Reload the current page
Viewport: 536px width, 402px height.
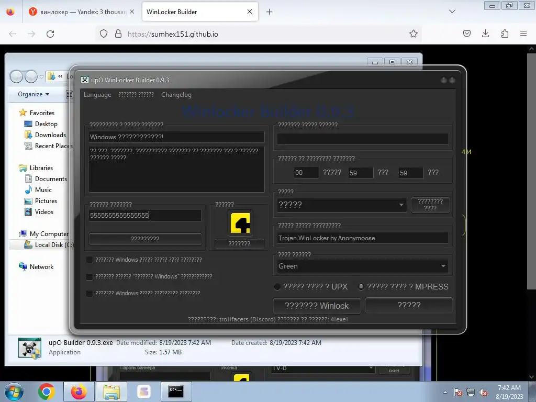click(x=50, y=34)
